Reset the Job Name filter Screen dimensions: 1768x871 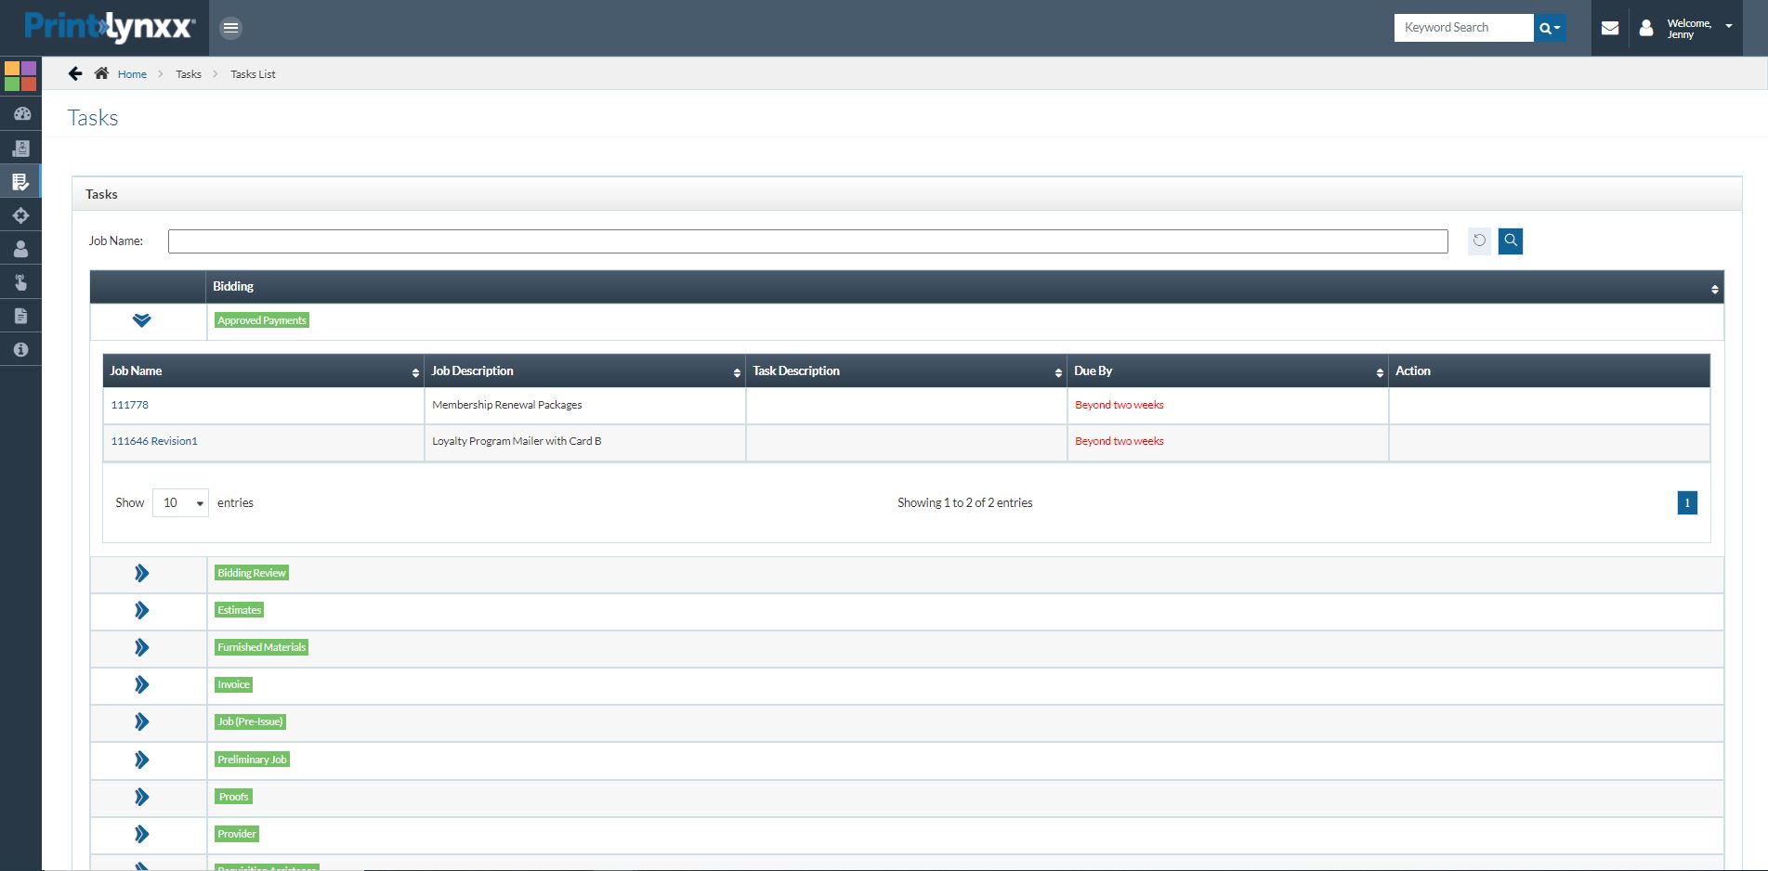click(x=1479, y=240)
